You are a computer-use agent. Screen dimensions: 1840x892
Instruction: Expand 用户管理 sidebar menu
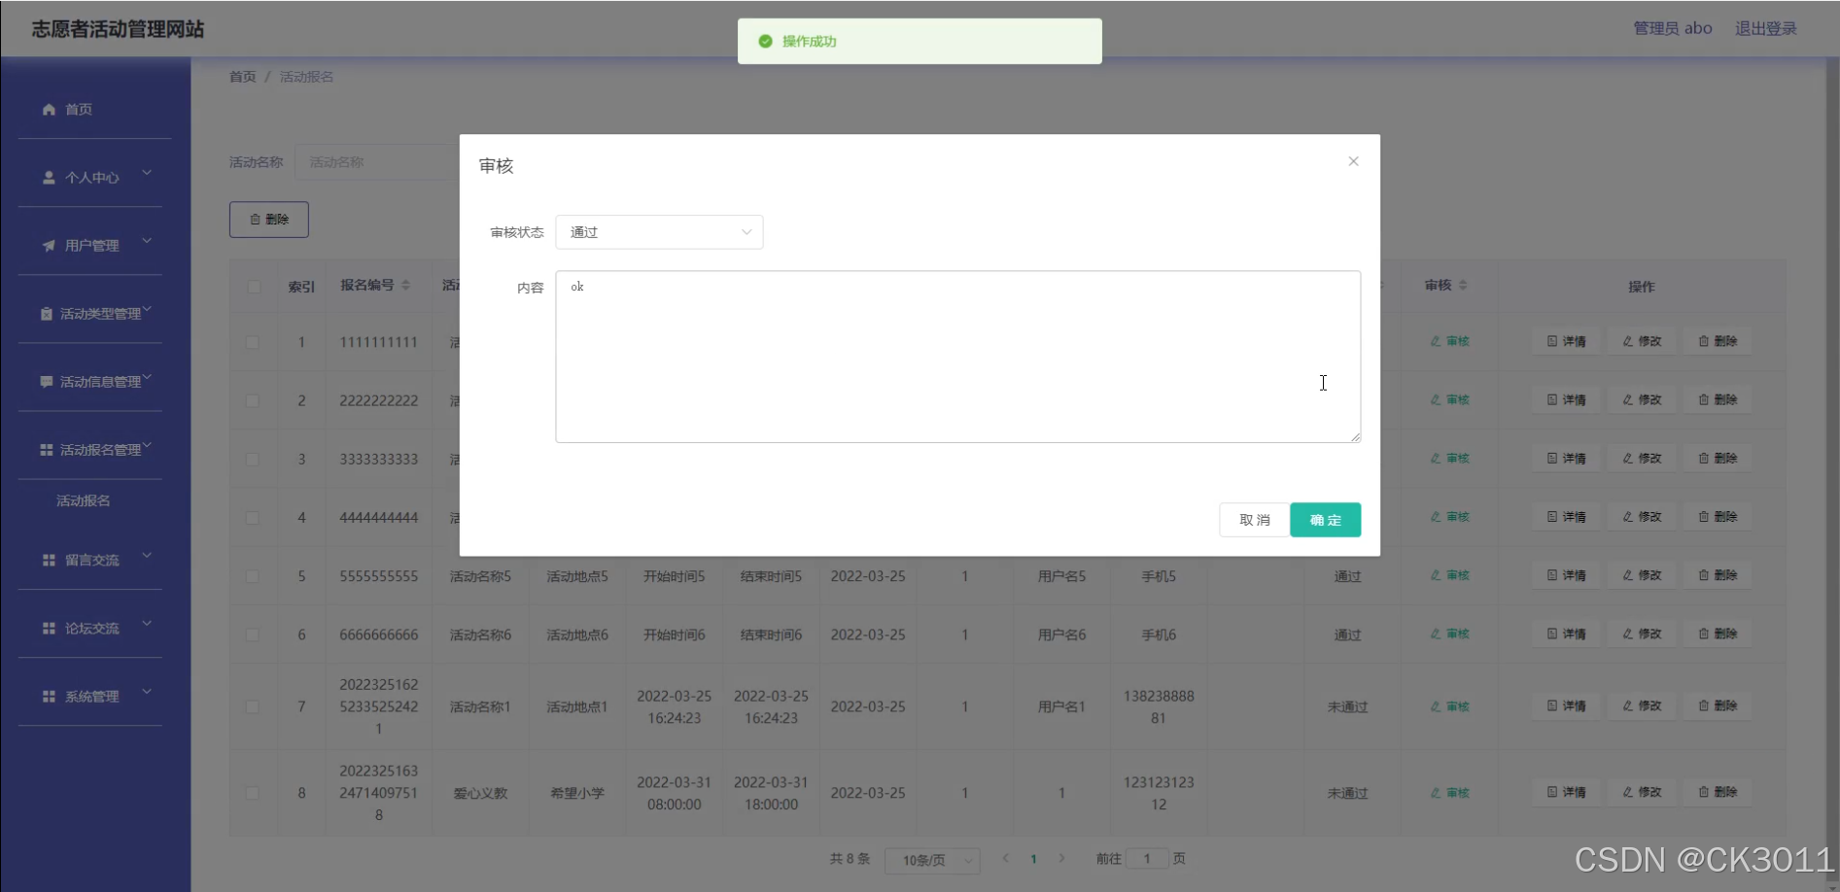pyautogui.click(x=94, y=246)
